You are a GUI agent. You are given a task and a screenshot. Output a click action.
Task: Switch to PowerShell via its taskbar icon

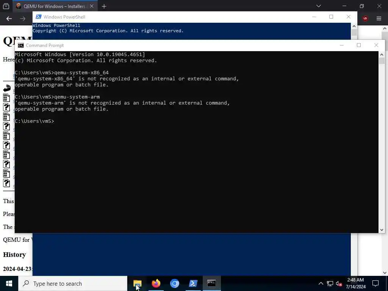coord(193,283)
